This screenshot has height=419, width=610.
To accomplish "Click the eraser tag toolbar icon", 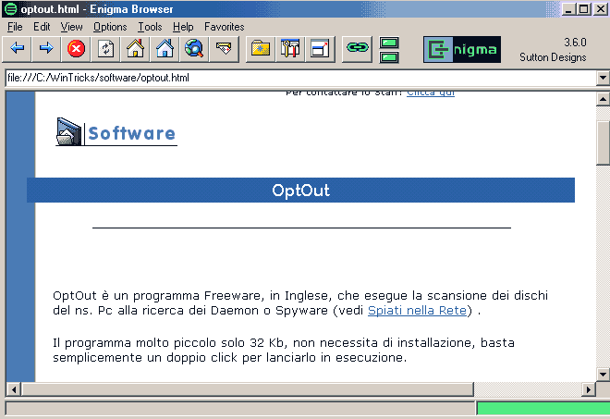I will (x=224, y=49).
